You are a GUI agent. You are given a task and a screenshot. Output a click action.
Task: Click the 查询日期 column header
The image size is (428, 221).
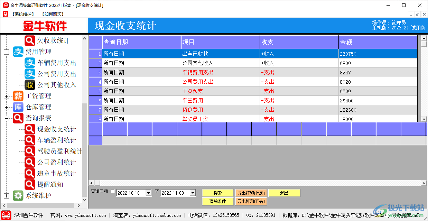click(141, 42)
